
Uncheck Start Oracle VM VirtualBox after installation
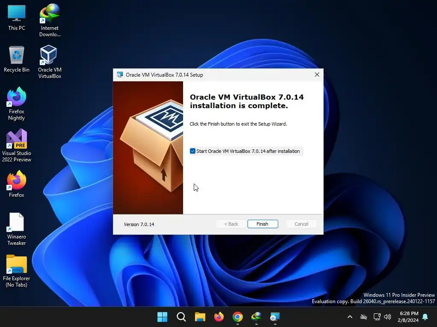click(192, 151)
